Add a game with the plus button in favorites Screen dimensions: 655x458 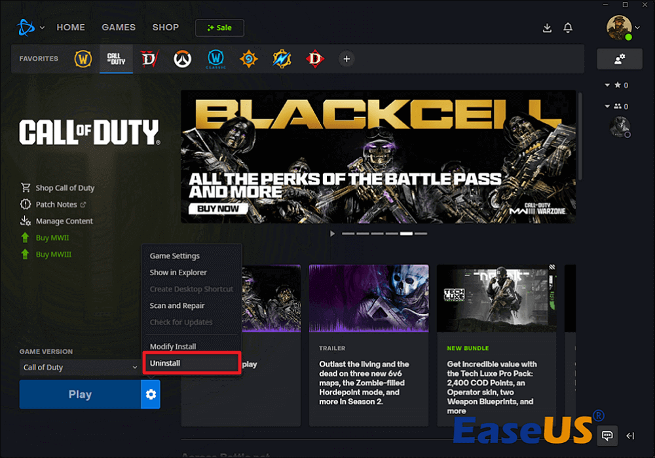pyautogui.click(x=346, y=58)
